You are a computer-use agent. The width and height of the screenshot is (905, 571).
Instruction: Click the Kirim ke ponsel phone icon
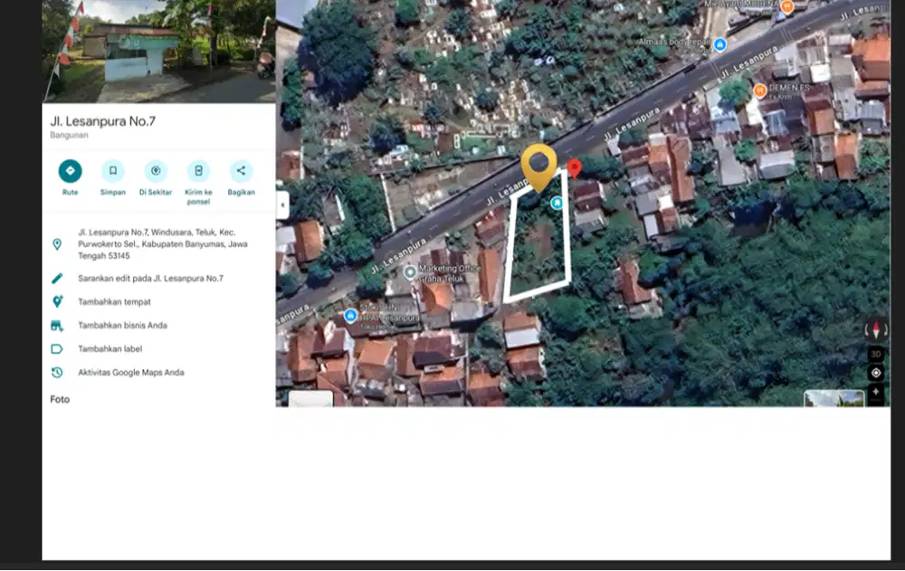pyautogui.click(x=199, y=169)
